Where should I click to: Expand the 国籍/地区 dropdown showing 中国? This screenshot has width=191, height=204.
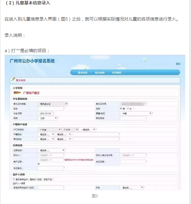(136, 113)
